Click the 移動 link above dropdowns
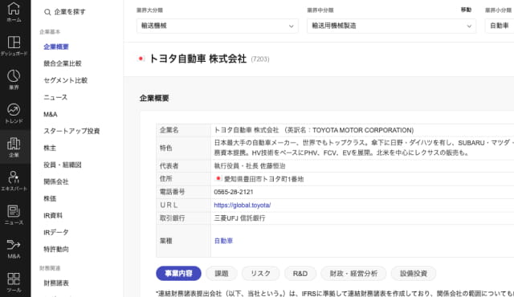Screen dimensions: 514x297 point(466,10)
